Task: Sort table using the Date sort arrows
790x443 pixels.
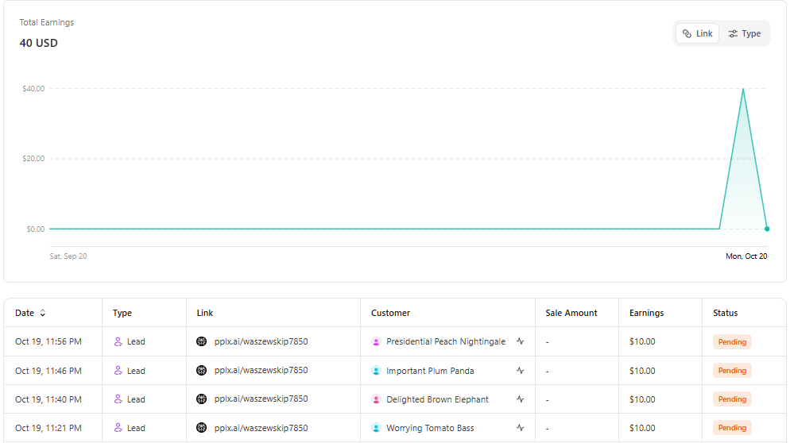Action: point(43,313)
